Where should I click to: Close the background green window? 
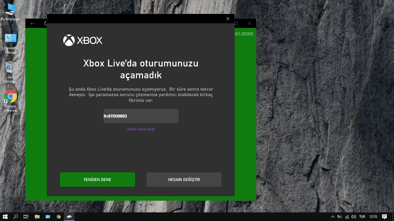click(249, 23)
